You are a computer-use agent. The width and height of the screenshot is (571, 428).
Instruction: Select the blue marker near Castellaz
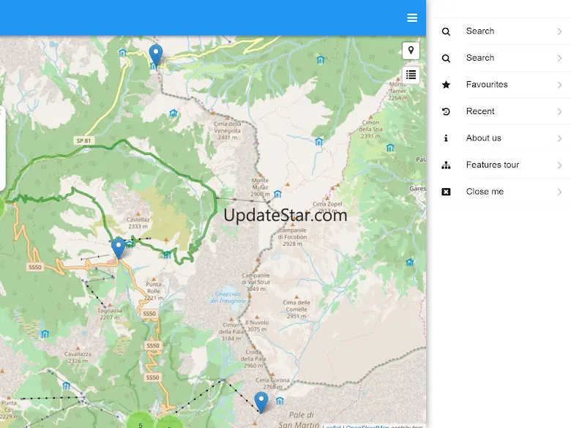click(119, 248)
